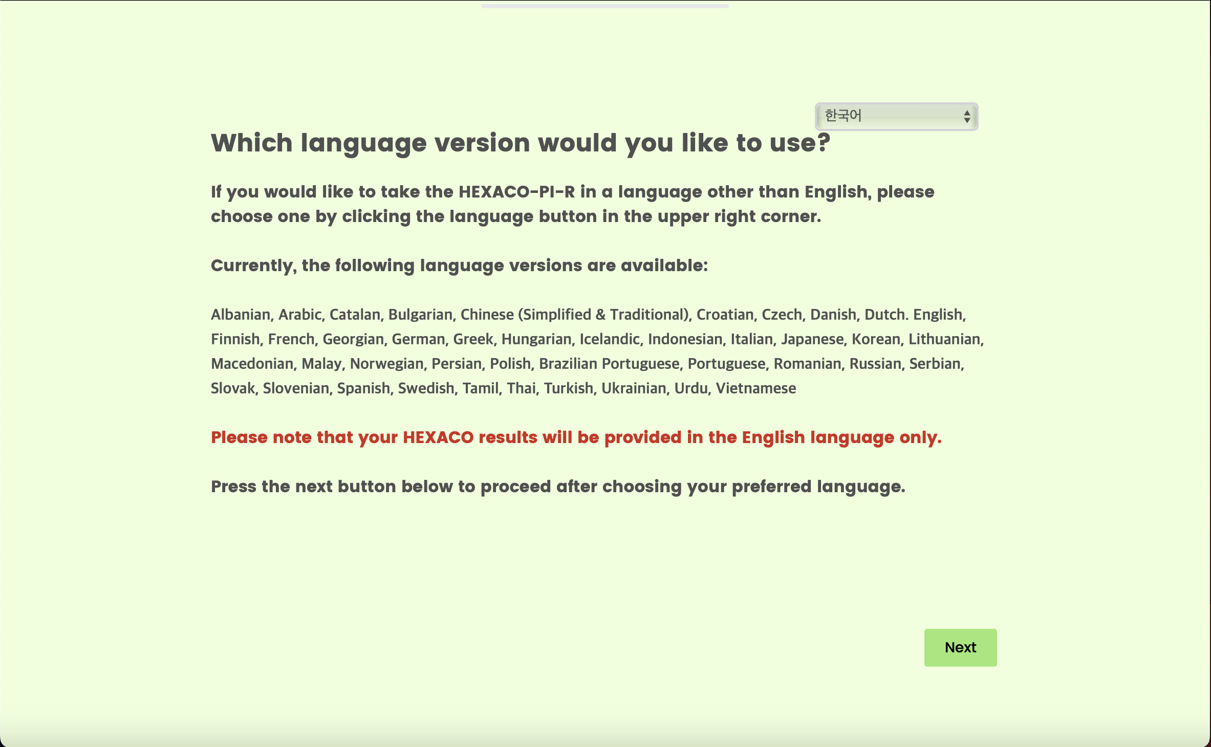Click the green Next button

[x=960, y=647]
